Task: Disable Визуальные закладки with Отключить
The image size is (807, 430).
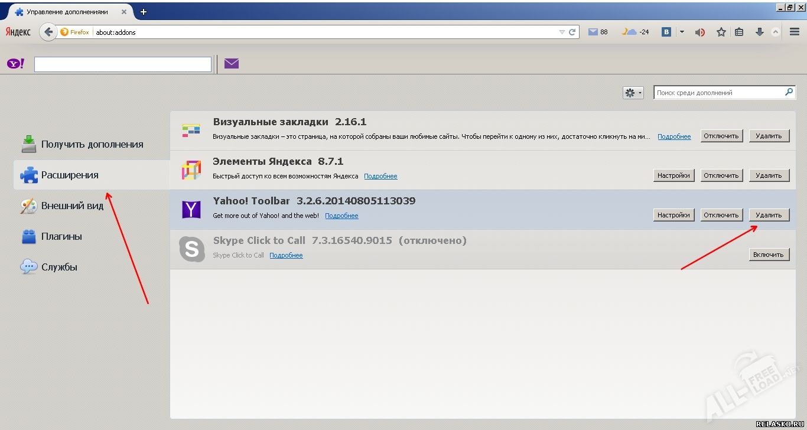Action: point(721,136)
